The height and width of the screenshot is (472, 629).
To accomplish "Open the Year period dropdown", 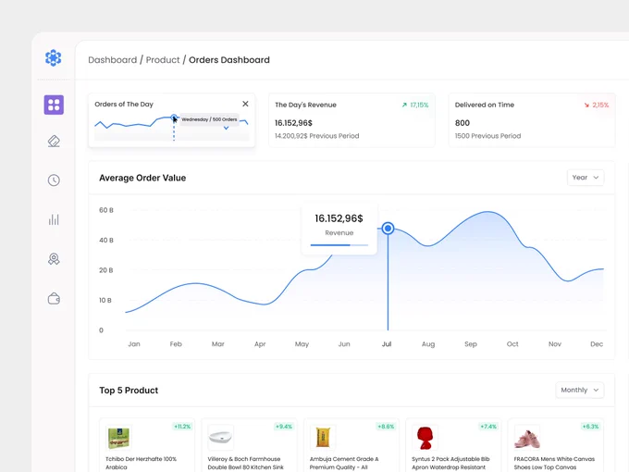I will point(586,178).
